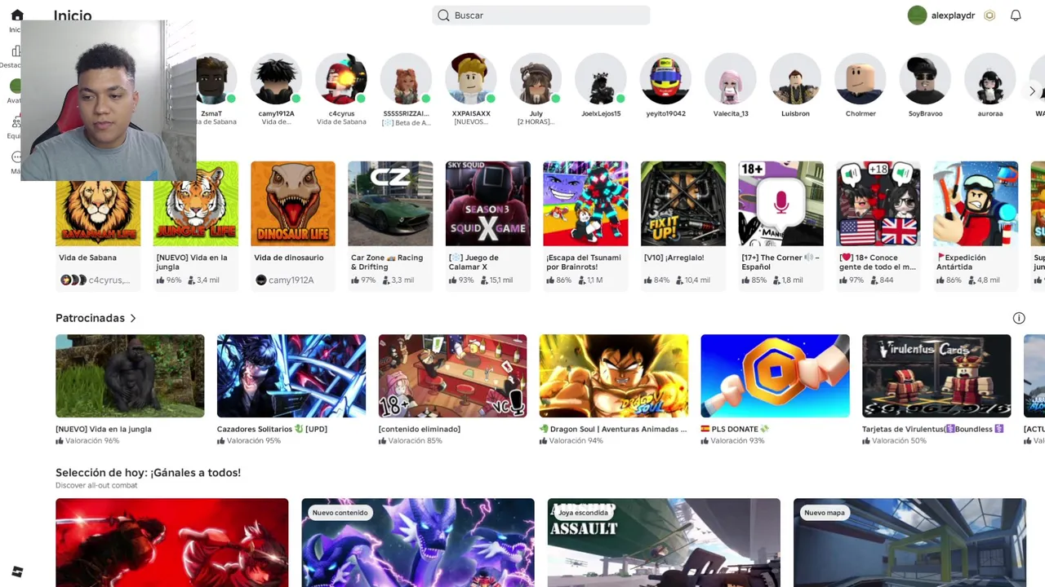Open the Car Zone Racing & Drifting game

390,204
